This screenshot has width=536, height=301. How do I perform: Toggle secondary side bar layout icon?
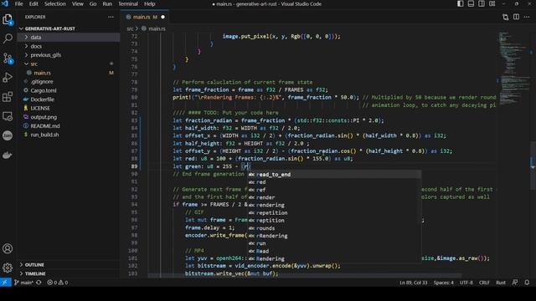(x=482, y=3)
